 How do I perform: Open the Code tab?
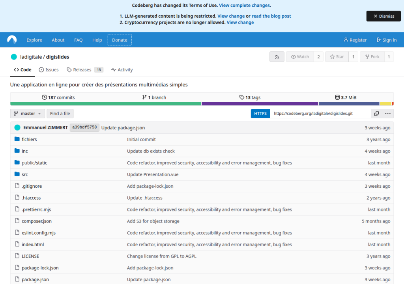22,70
